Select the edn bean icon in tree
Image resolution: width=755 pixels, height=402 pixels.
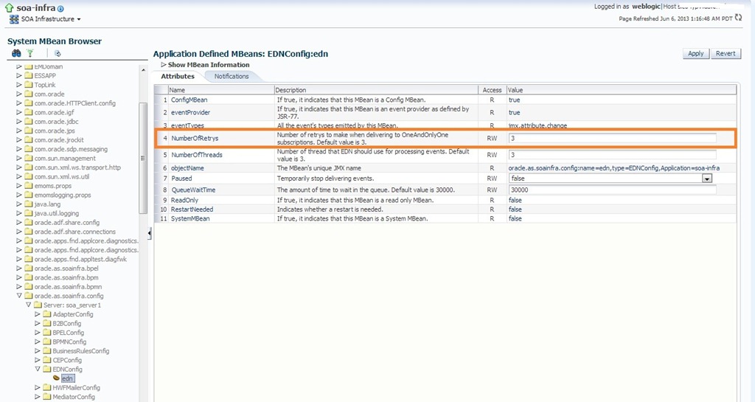[x=56, y=378]
